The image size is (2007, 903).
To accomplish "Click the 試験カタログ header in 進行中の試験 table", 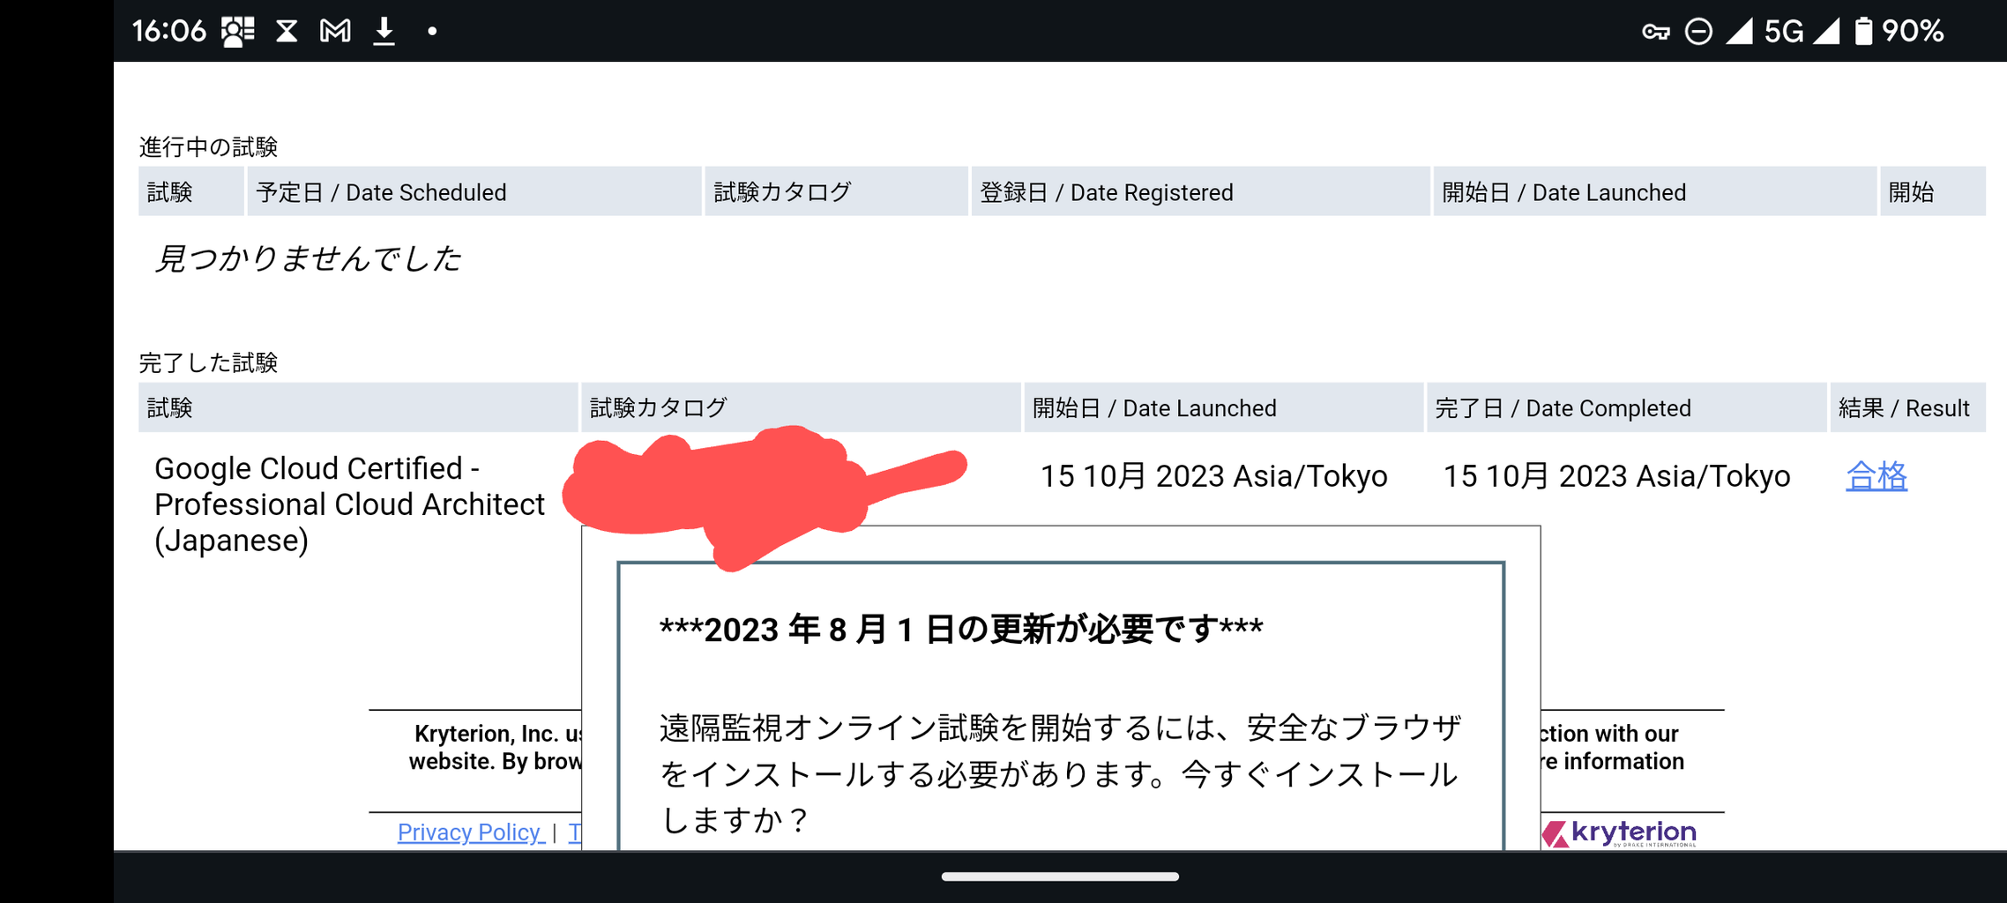I will [837, 191].
